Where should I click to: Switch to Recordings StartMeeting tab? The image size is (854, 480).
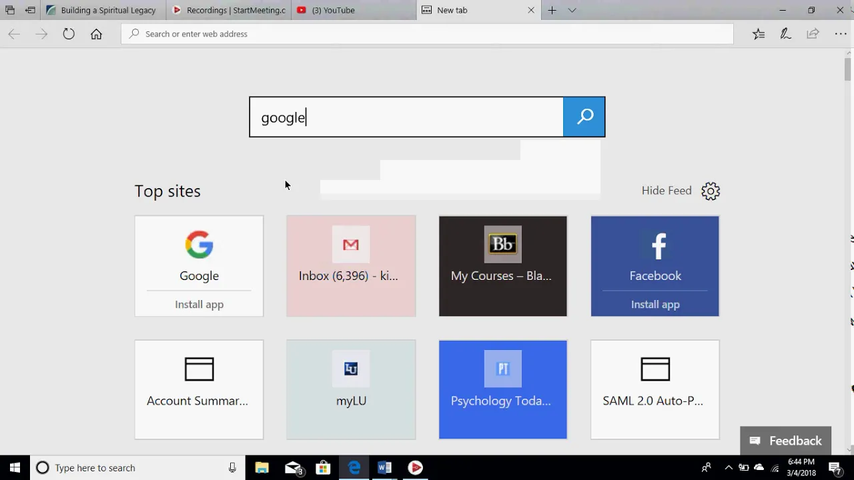click(x=228, y=10)
